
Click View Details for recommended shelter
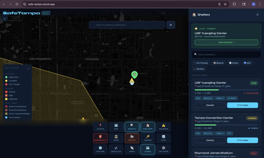226,42
